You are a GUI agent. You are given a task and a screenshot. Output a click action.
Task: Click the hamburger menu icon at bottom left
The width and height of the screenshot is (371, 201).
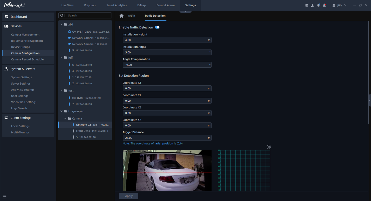pos(4,197)
